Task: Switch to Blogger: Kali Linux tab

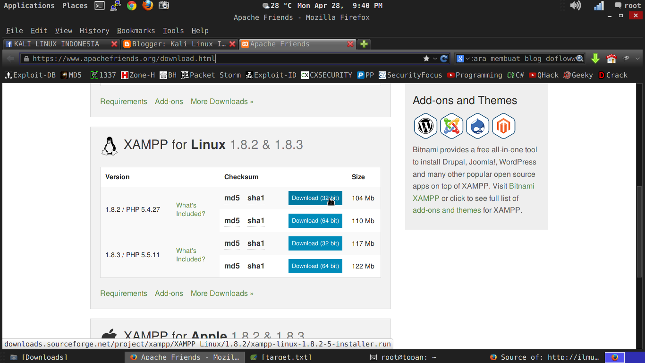Action: pos(179,44)
